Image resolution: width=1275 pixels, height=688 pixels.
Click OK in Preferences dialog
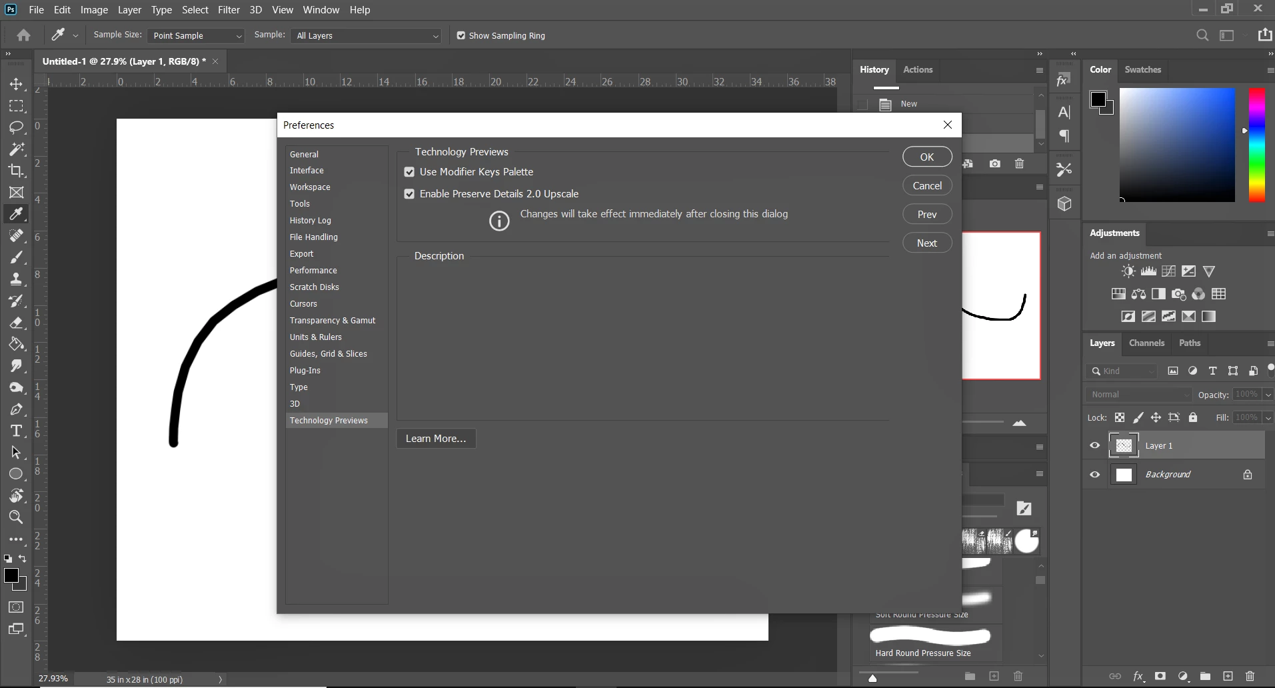[927, 157]
